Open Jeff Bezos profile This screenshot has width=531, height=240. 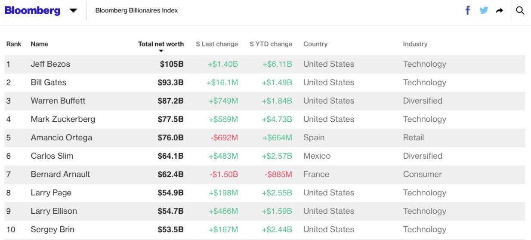(50, 64)
